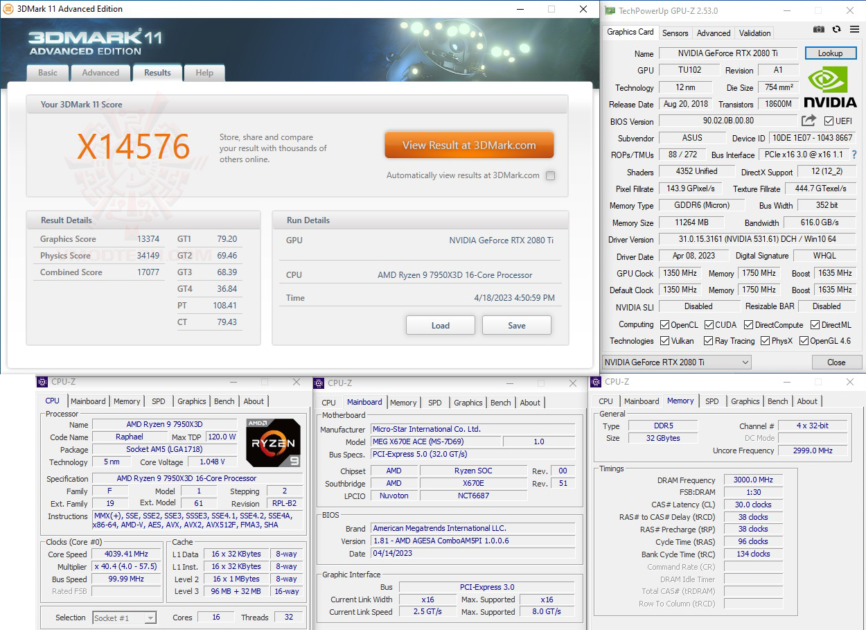
Task: Click NVIDIA logo in GPU-Z
Action: (830, 87)
